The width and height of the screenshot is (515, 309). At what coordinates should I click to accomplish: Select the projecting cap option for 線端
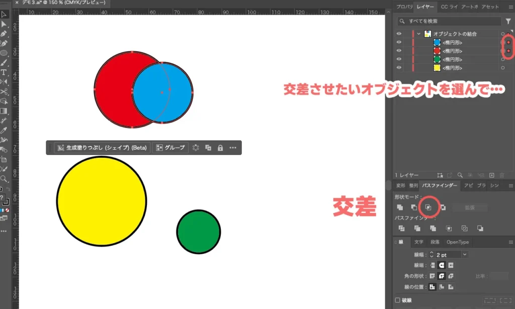pyautogui.click(x=451, y=265)
